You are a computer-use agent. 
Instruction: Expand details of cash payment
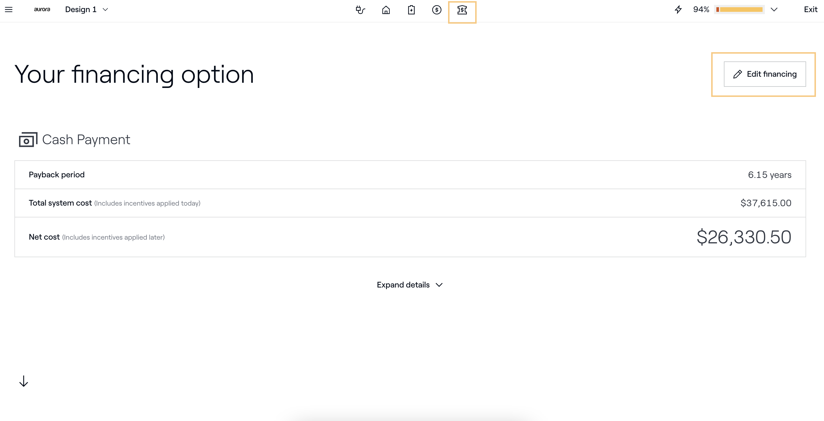pyautogui.click(x=409, y=285)
